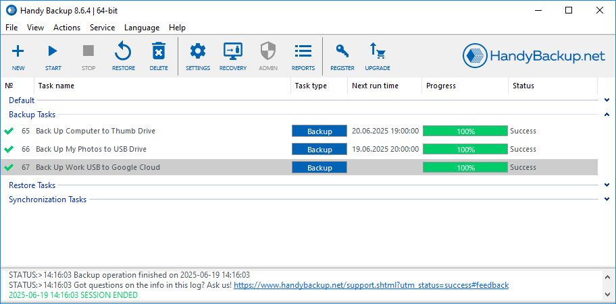Open the View menu
Screen dimensions: 616x304
[x=35, y=28]
